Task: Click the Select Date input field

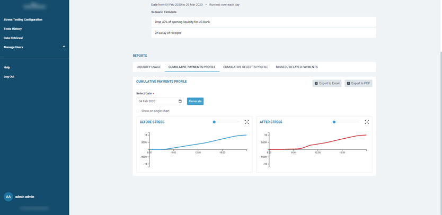Action: 157,101
